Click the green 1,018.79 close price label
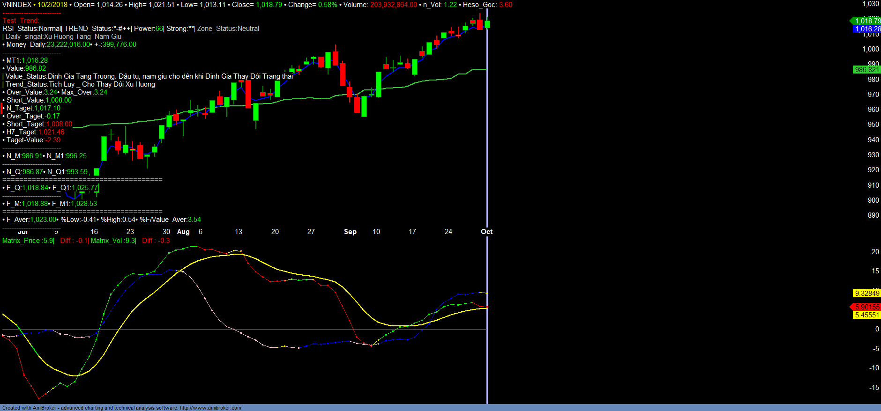The height and width of the screenshot is (411, 881). click(867, 21)
